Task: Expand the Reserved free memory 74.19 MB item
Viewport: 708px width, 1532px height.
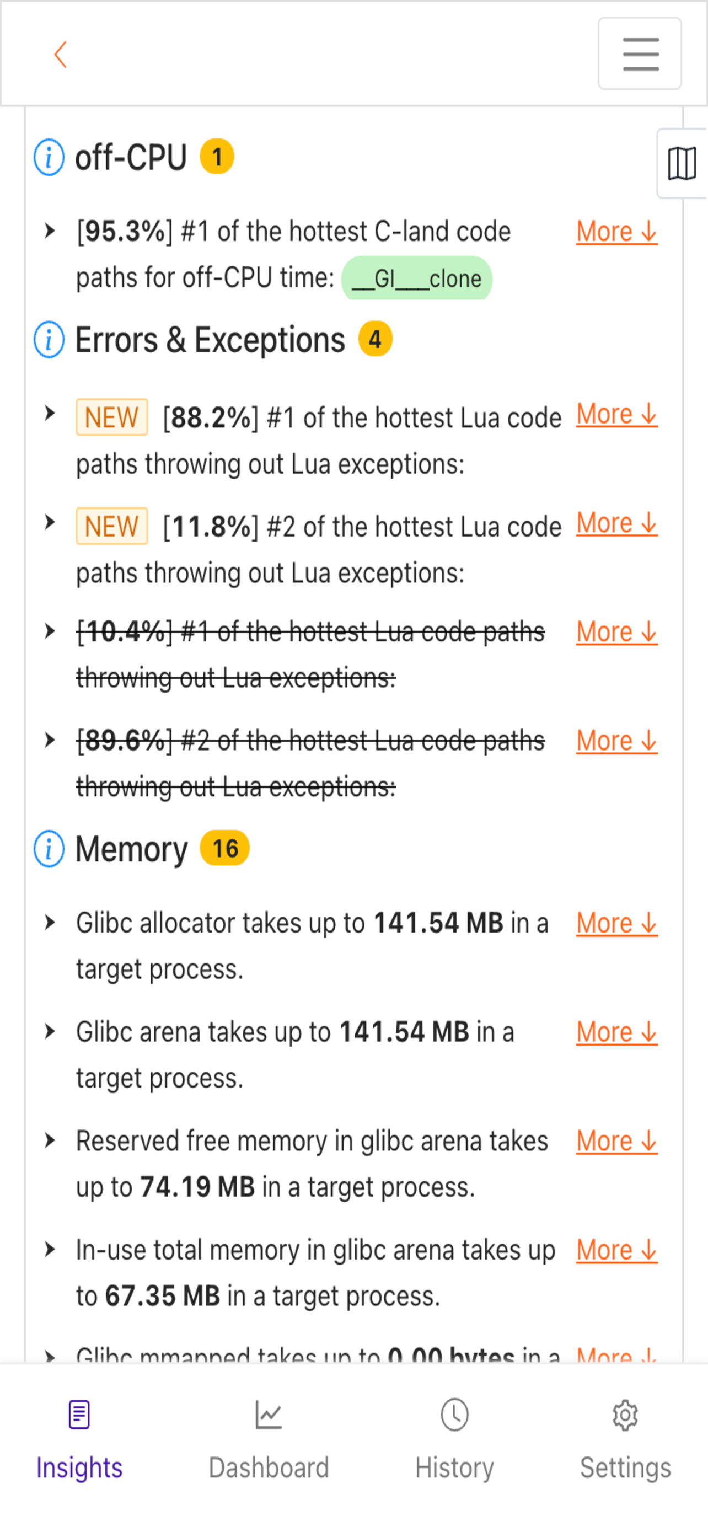Action: (50, 1140)
